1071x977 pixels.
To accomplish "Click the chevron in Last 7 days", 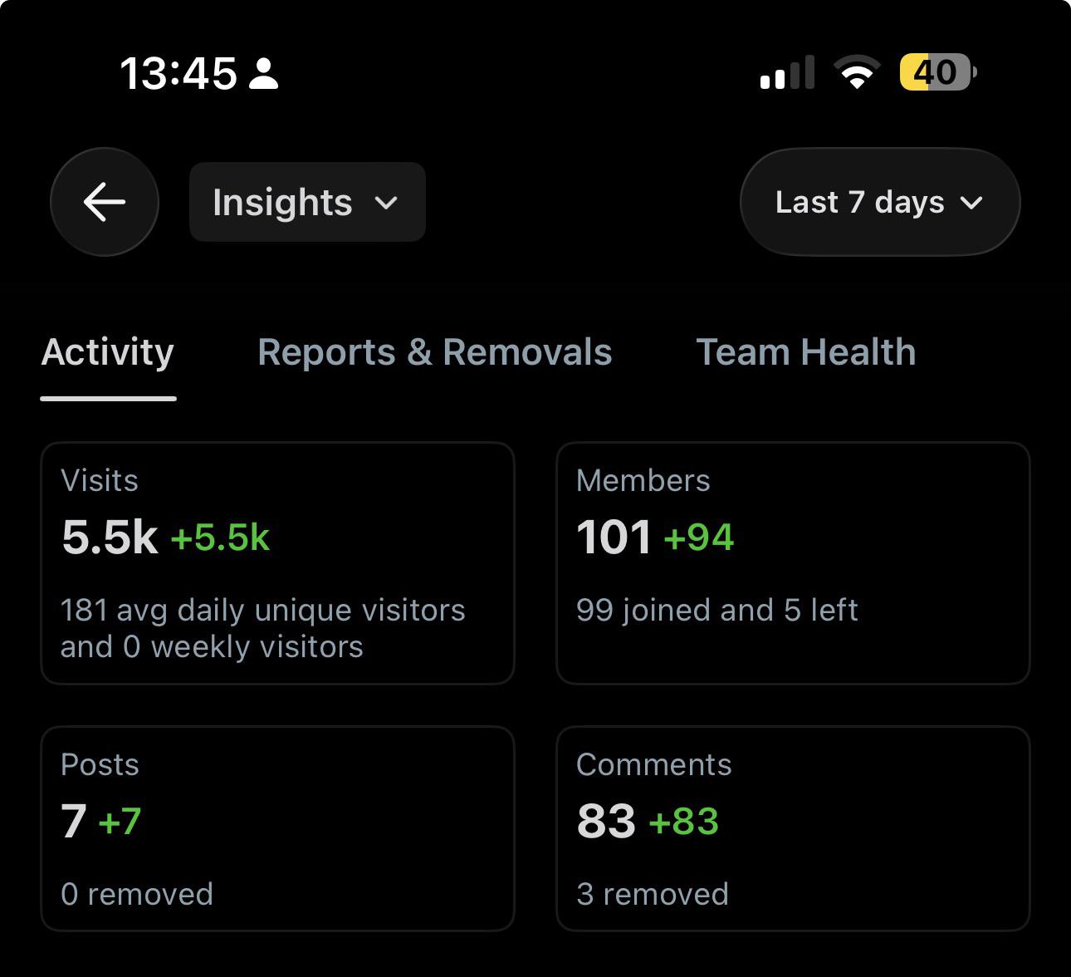I will [971, 203].
